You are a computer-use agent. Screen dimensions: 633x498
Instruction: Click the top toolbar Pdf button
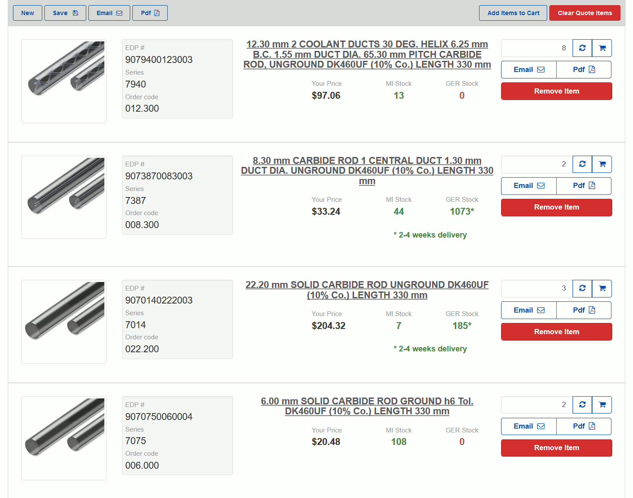[150, 13]
